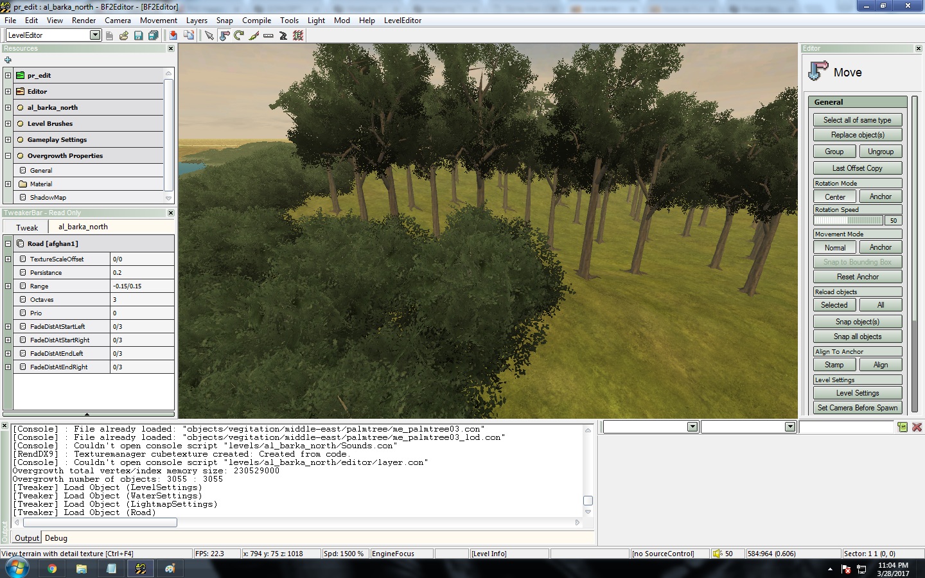Screen dimensions: 925x578
Task: Click the network tray icon
Action: click(862, 569)
